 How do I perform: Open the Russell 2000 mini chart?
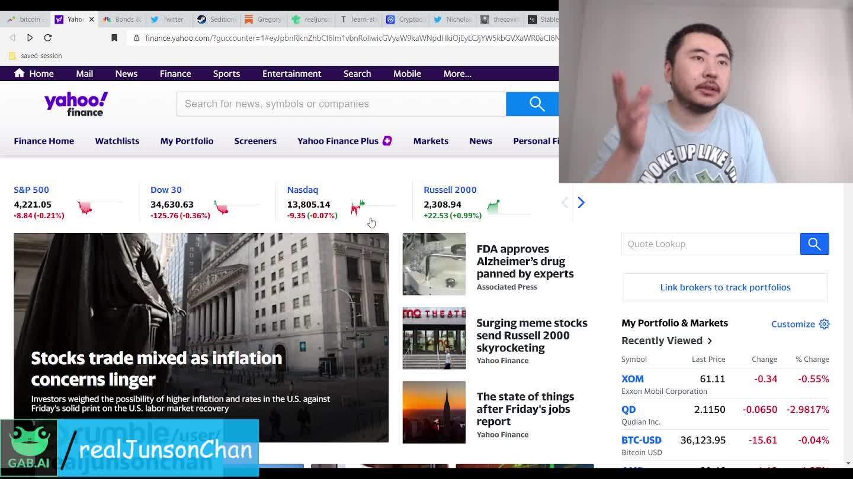[509, 207]
